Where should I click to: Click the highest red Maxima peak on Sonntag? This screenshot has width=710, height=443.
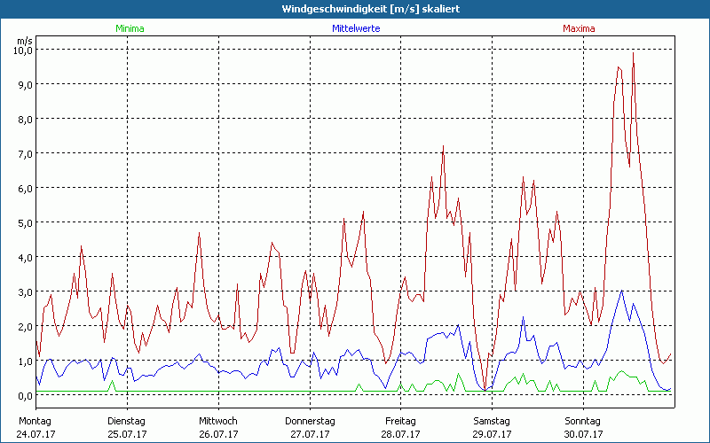(633, 53)
